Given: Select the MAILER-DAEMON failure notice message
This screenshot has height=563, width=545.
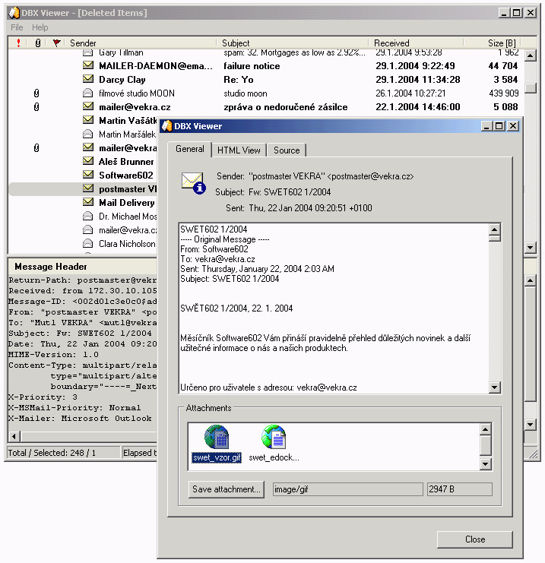Looking at the screenshot, I should [x=266, y=65].
